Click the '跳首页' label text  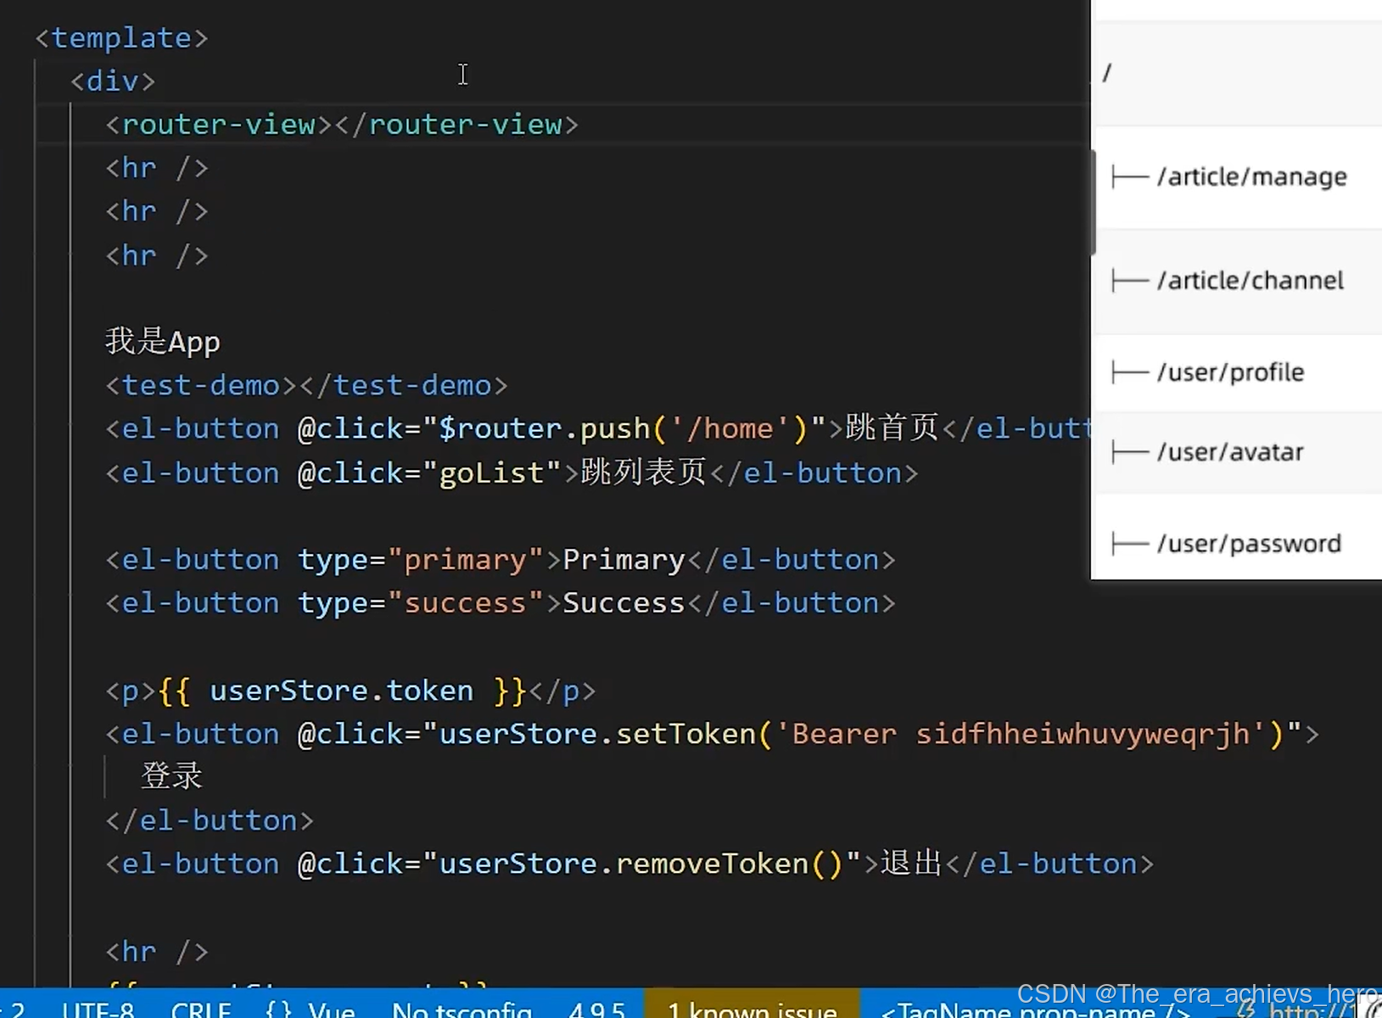coord(892,428)
